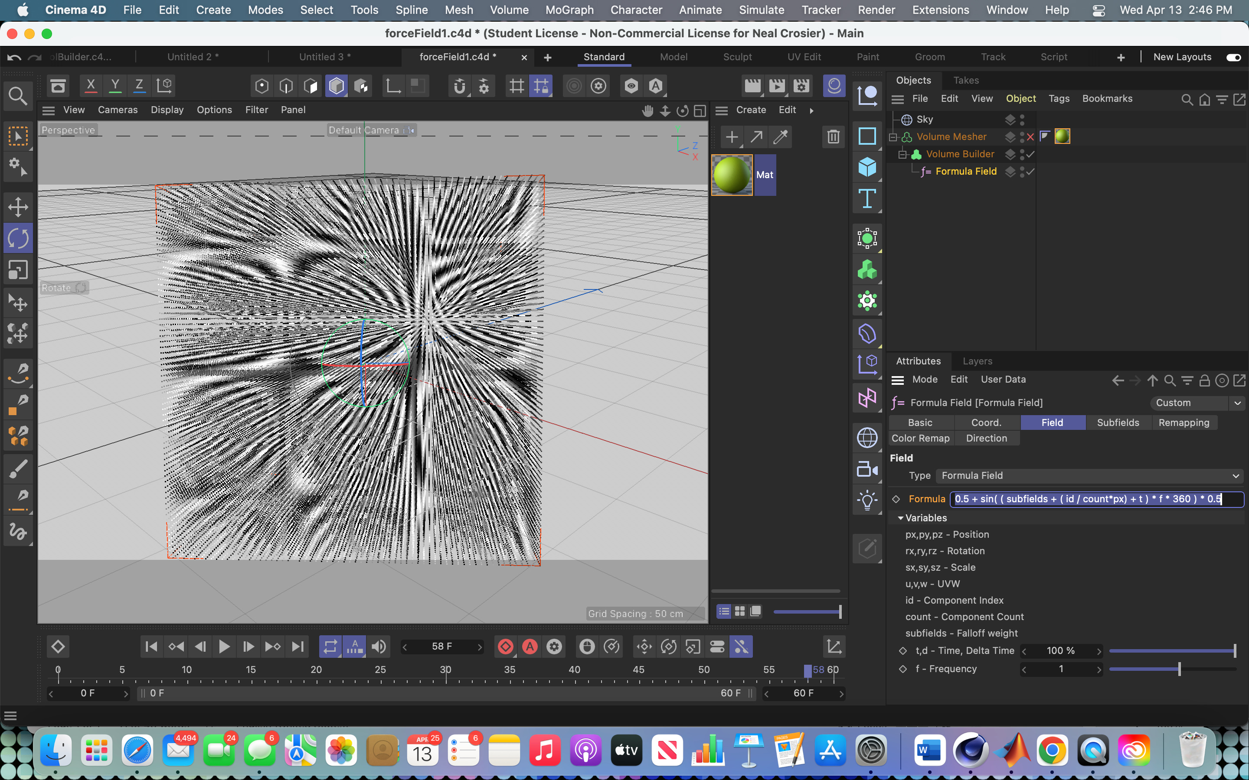Open the Type Formula Field dropdown
The image size is (1249, 780).
coord(1089,476)
